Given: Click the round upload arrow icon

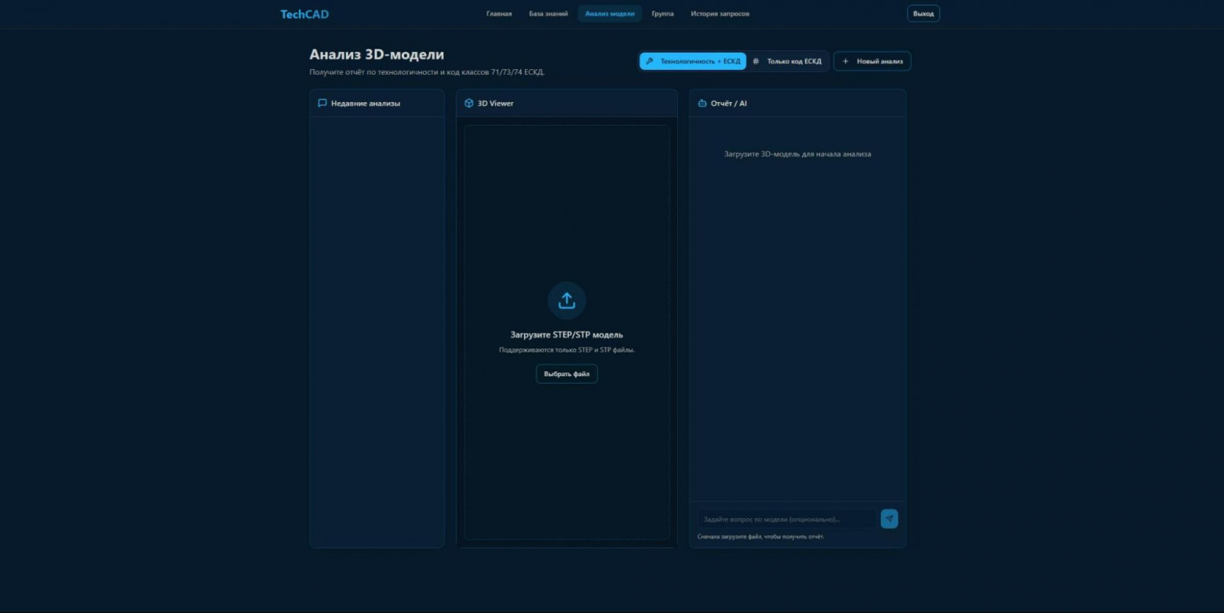Looking at the screenshot, I should (566, 301).
